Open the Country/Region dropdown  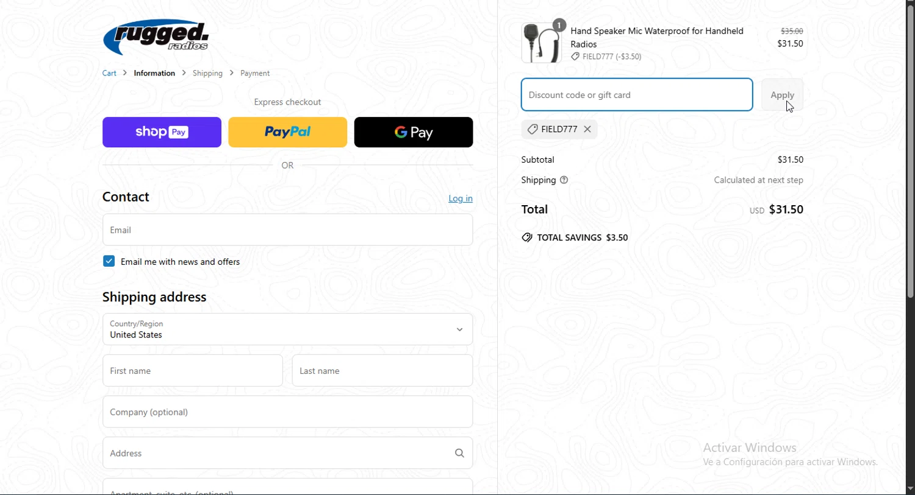click(288, 329)
